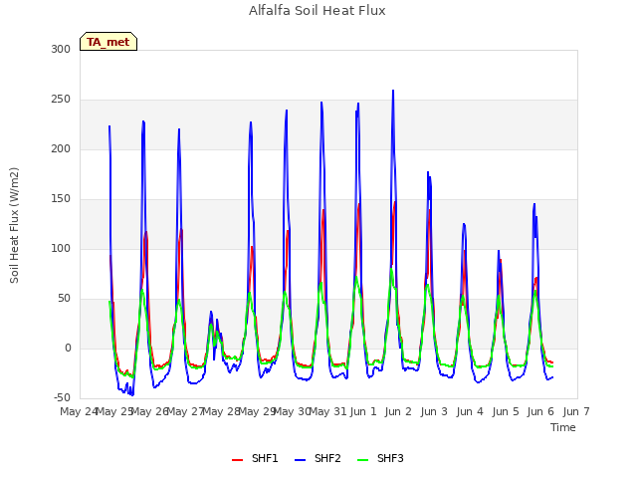This screenshot has height=478, width=637.
Task: Click the 150 y-axis tick label
Action: pyautogui.click(x=61, y=199)
